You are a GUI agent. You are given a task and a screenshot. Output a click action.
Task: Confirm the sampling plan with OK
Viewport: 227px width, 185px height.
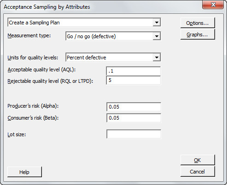coord(198,160)
